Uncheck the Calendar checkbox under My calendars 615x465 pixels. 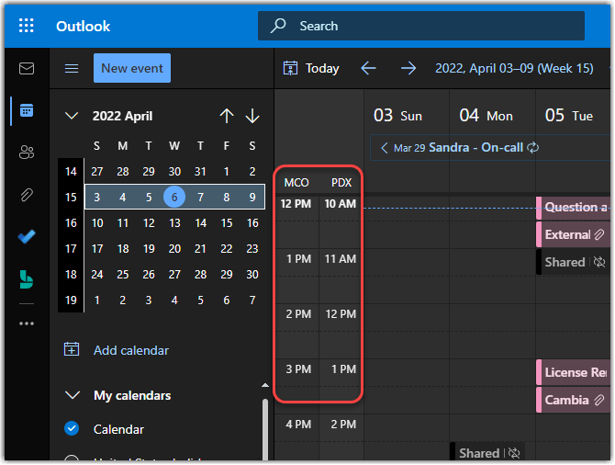72,429
